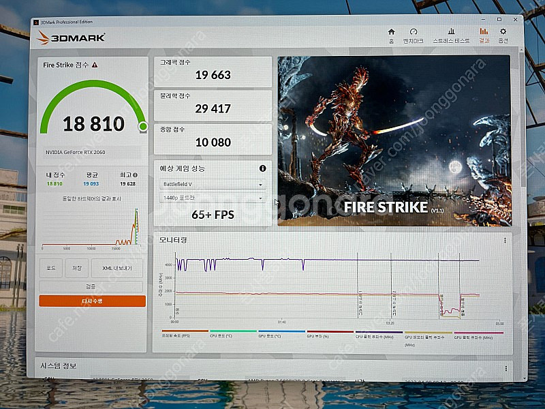This screenshot has width=545, height=409.
Task: Switch to the Results (결과) section
Action: coord(484,36)
